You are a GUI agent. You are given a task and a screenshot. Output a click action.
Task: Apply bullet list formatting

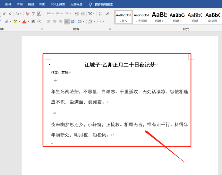[x=49, y=14]
